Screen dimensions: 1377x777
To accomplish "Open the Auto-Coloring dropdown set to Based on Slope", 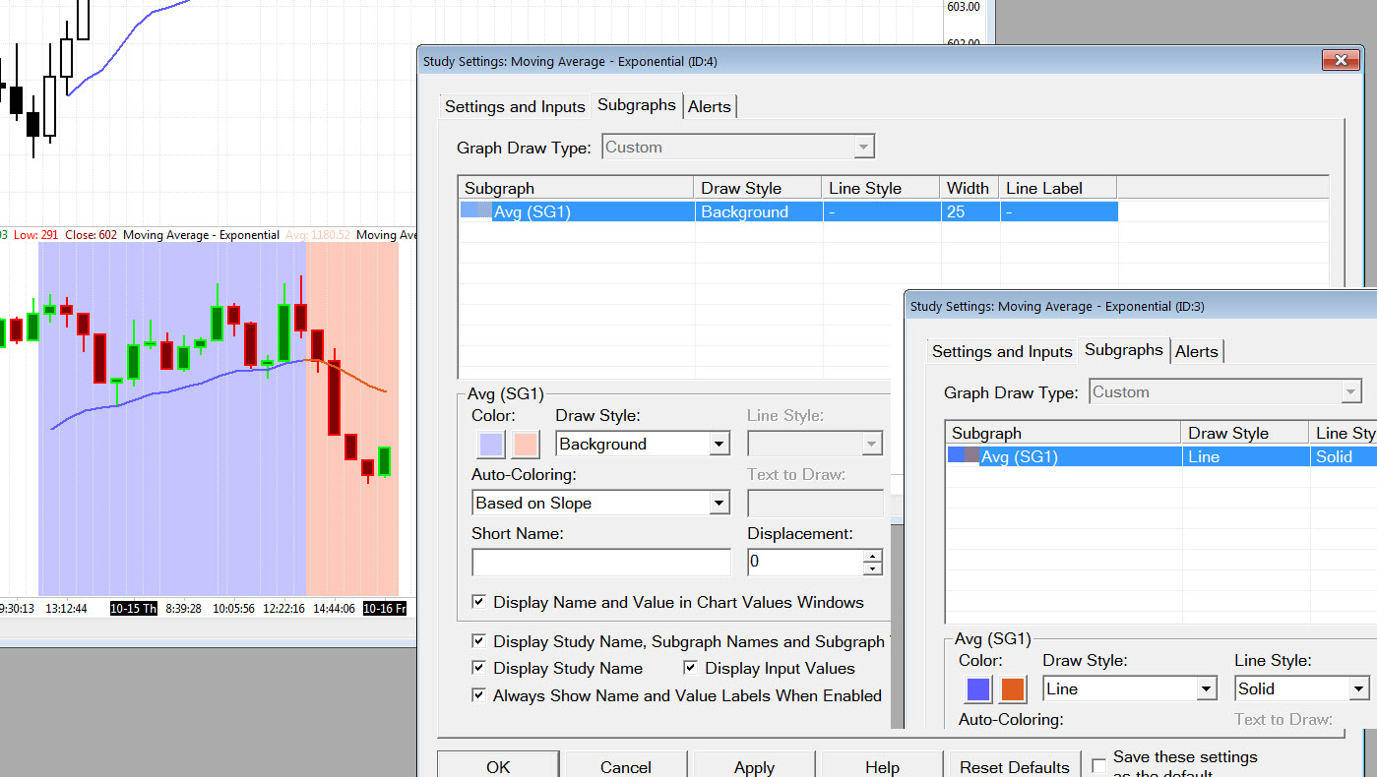I will [x=720, y=504].
